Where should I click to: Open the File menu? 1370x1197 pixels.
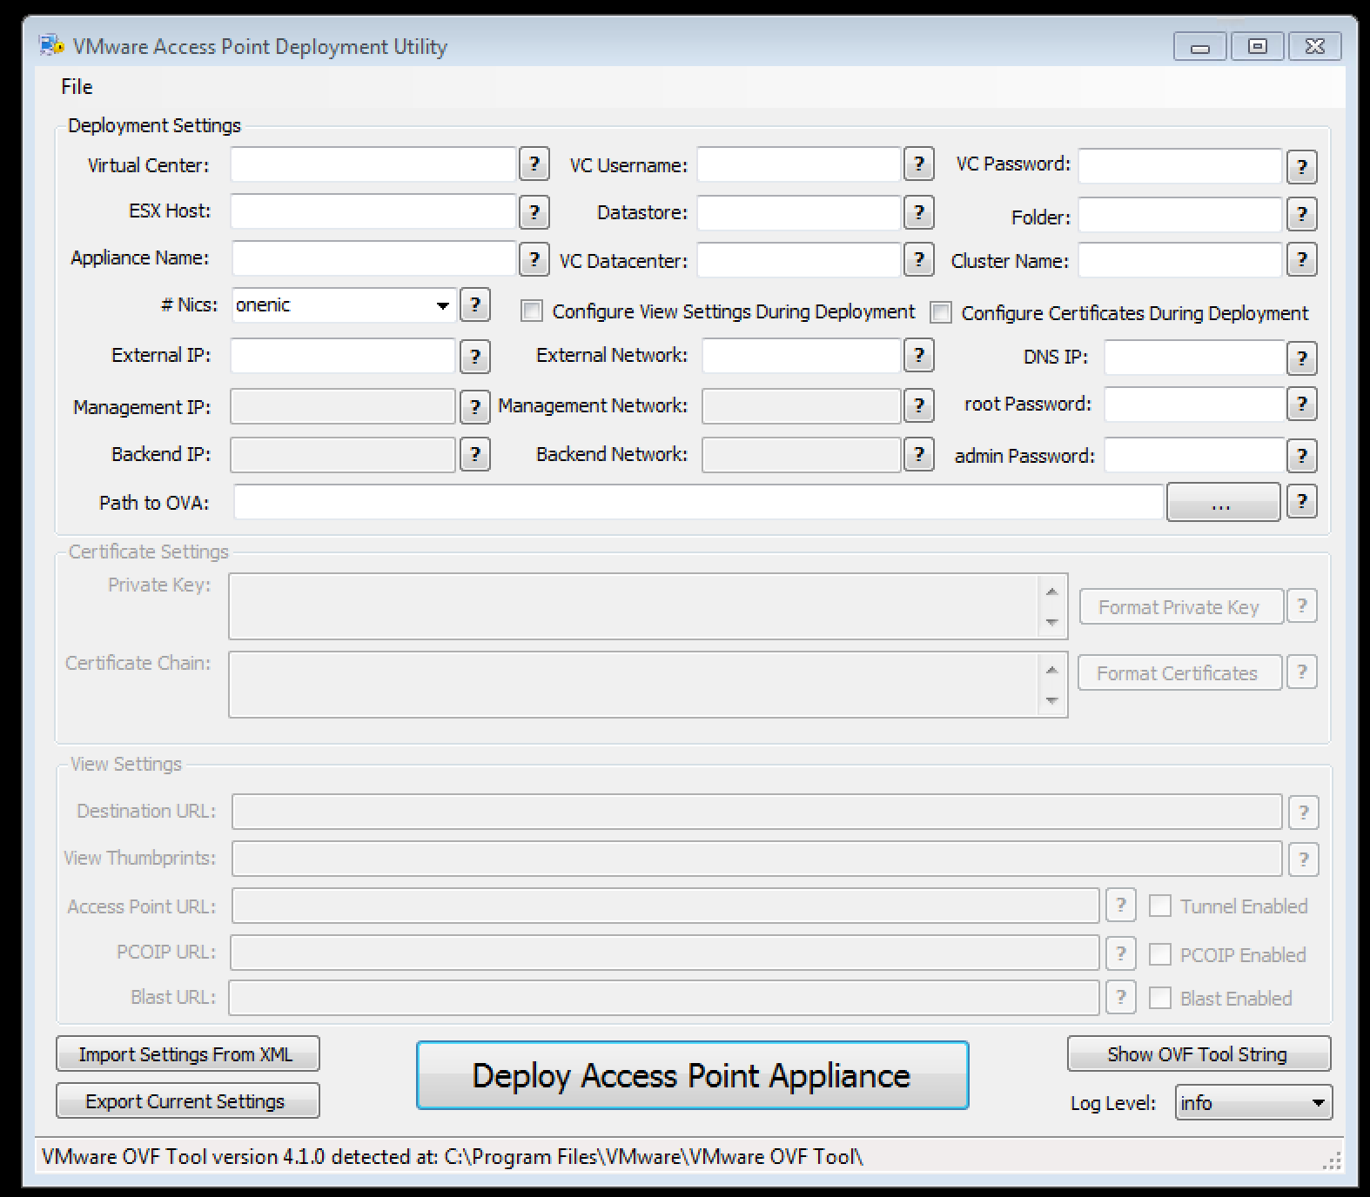click(77, 86)
